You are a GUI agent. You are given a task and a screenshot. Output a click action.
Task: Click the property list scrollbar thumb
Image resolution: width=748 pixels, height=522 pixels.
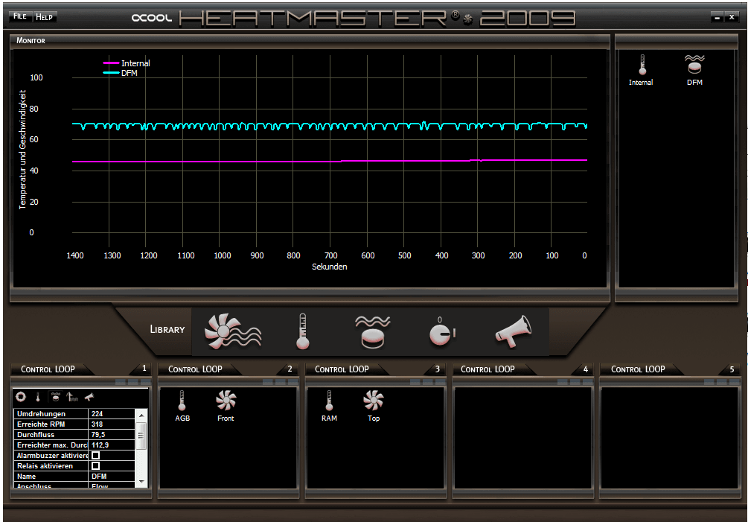[x=141, y=435]
